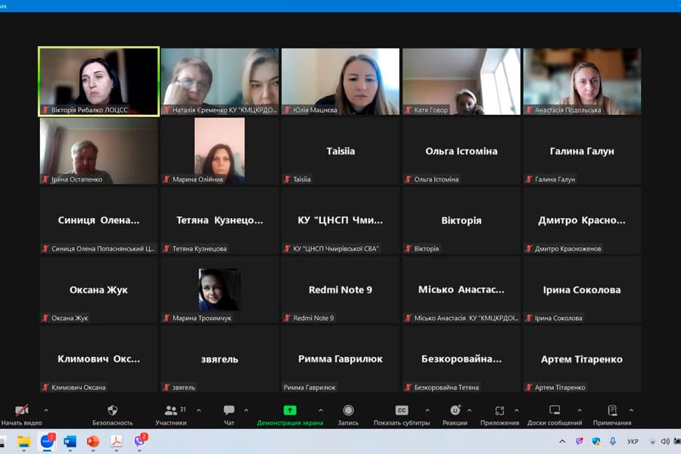This screenshot has height=454, width=681.
Task: Select the Наталія Єременко video tile
Action: point(219,82)
